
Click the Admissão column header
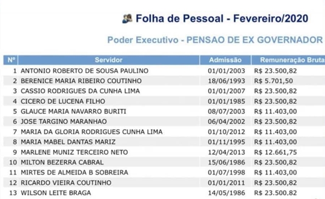(225, 60)
